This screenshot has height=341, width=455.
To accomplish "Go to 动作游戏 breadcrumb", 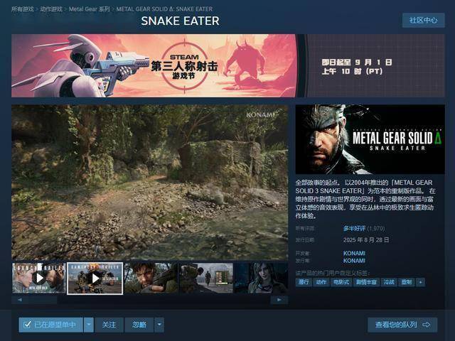I will (x=51, y=9).
